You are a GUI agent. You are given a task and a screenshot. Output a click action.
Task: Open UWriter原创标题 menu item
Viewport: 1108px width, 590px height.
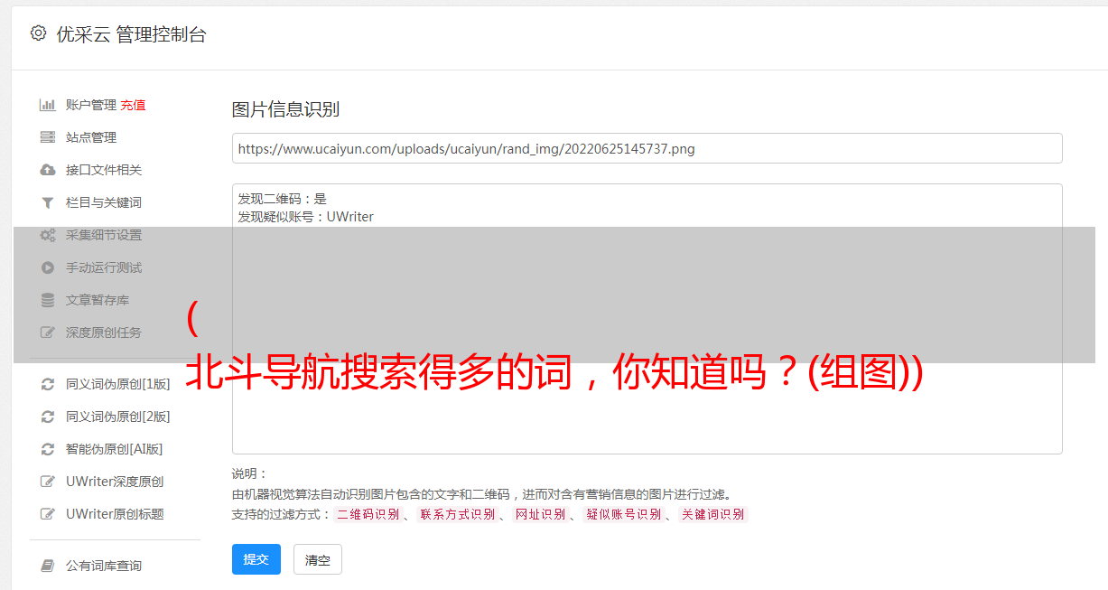(x=115, y=514)
